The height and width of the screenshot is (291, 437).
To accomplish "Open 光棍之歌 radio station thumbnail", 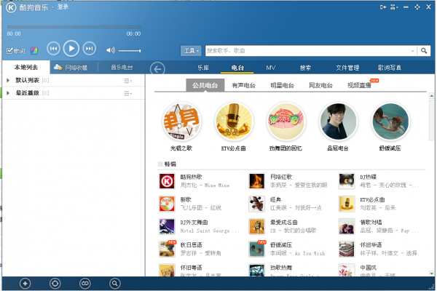I will pos(181,121).
